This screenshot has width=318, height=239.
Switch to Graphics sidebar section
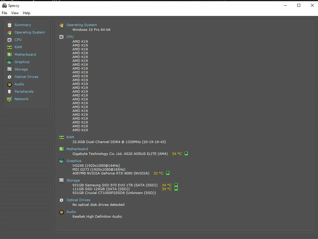coord(22,62)
